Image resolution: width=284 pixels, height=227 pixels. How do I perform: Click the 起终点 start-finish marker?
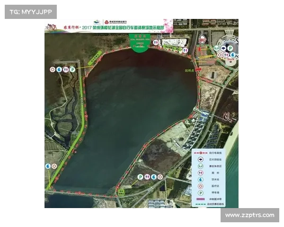click(x=190, y=70)
